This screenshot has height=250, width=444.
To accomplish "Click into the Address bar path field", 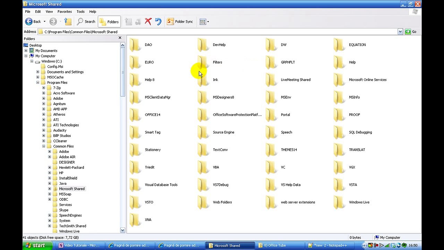I will (x=218, y=32).
